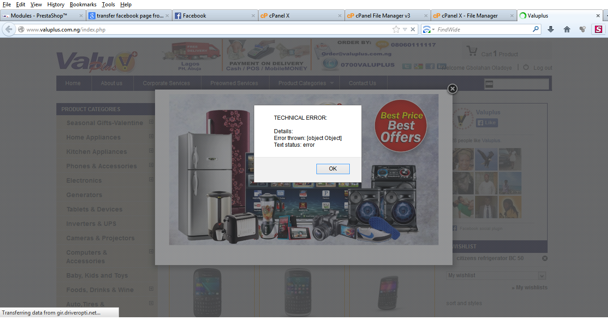Open the Home navigation item
The height and width of the screenshot is (324, 608).
[73, 83]
